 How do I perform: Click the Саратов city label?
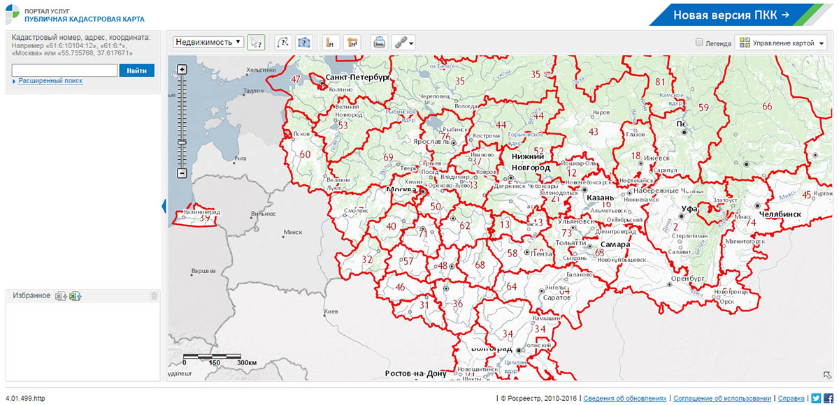click(x=557, y=297)
